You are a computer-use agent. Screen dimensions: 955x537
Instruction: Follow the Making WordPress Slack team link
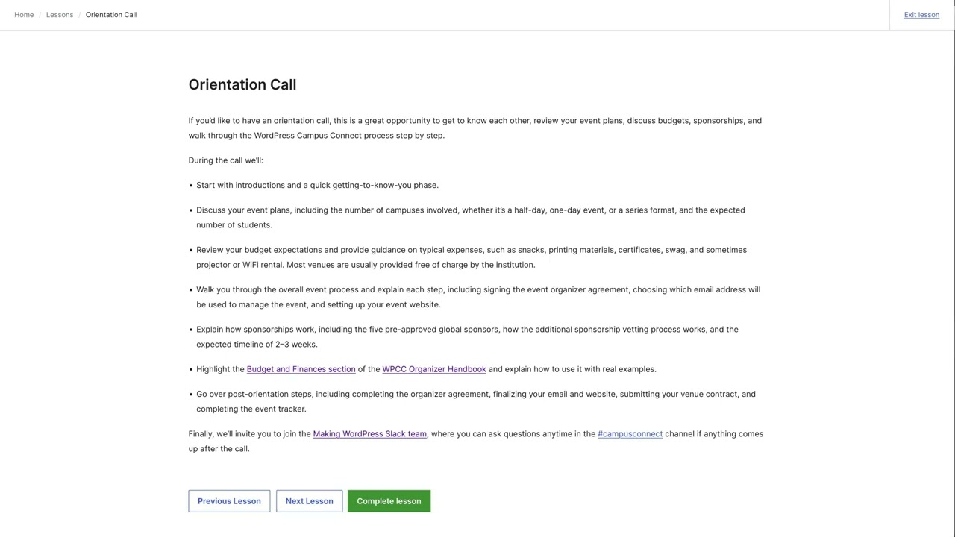pos(369,434)
